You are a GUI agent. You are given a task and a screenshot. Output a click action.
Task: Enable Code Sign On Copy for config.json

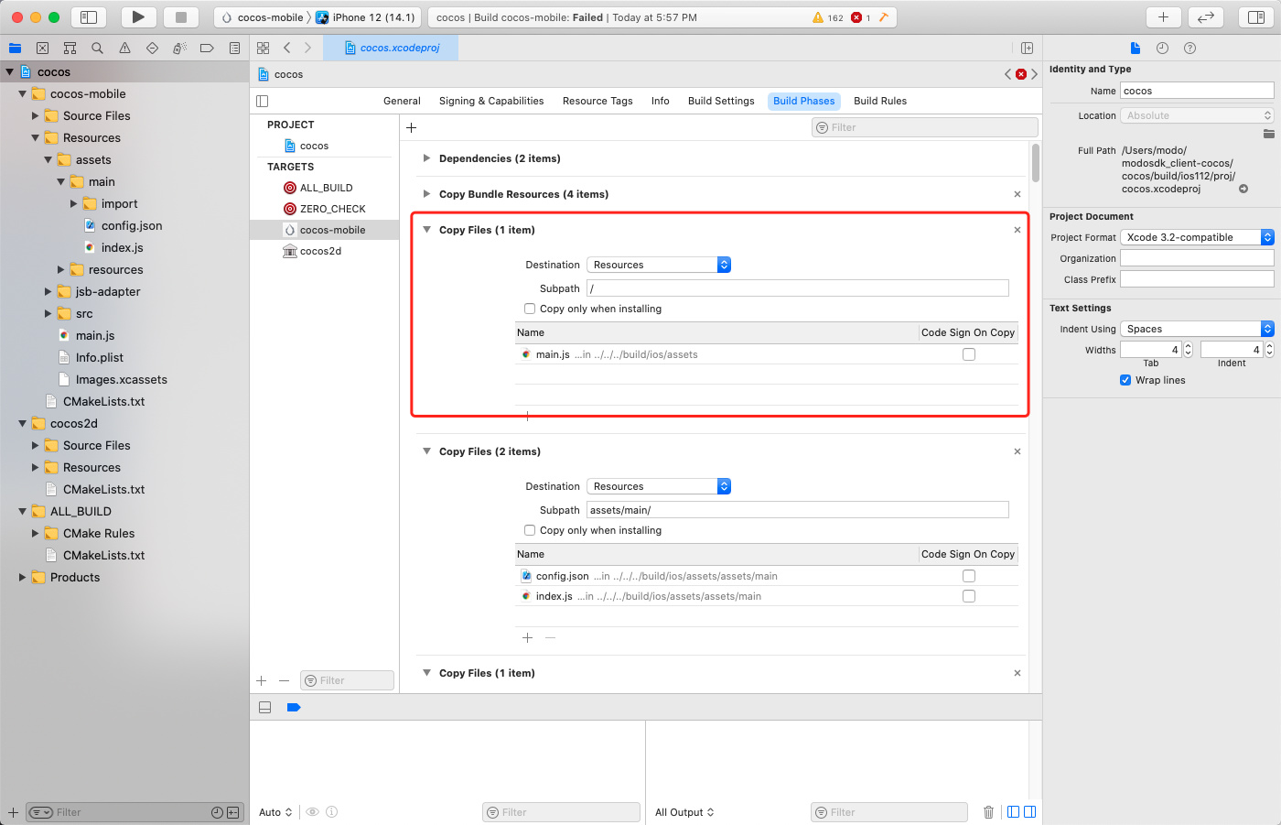[969, 576]
